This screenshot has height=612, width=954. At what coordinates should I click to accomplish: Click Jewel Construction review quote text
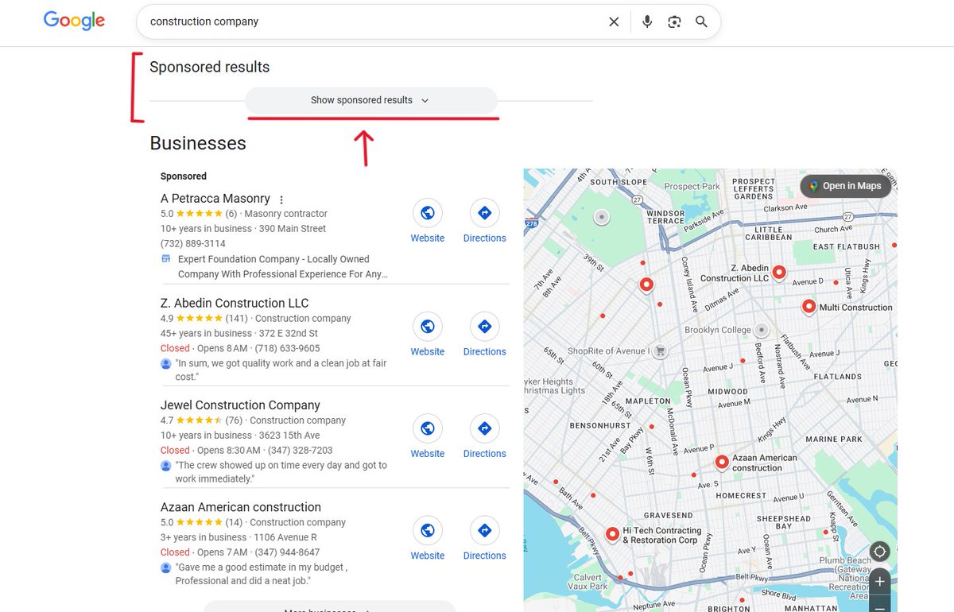point(281,472)
